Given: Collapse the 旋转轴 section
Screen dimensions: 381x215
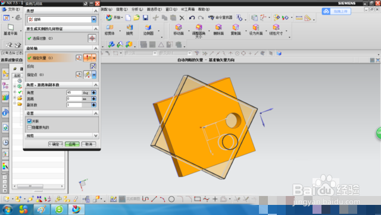Looking at the screenshot, I should point(96,48).
